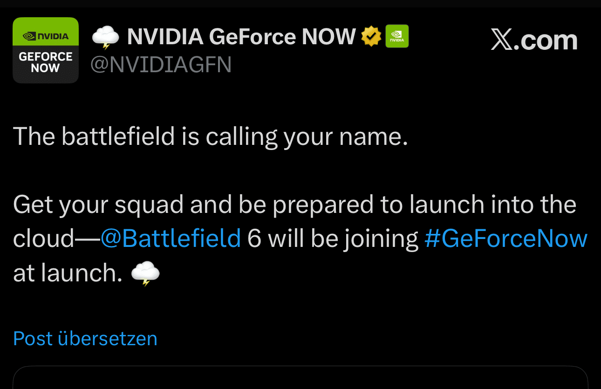601x389 pixels.
Task: Click the "NVIDIA GeForce NOW" display name
Action: click(x=241, y=37)
